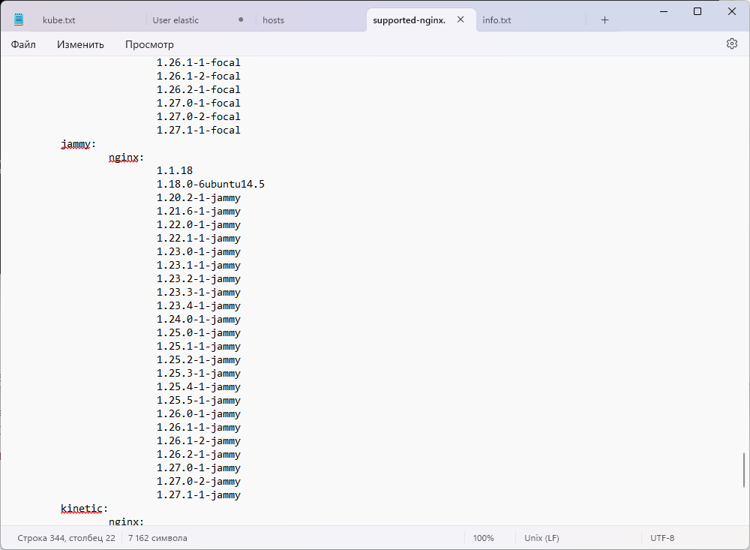Select the supported-nginx tab

[409, 20]
